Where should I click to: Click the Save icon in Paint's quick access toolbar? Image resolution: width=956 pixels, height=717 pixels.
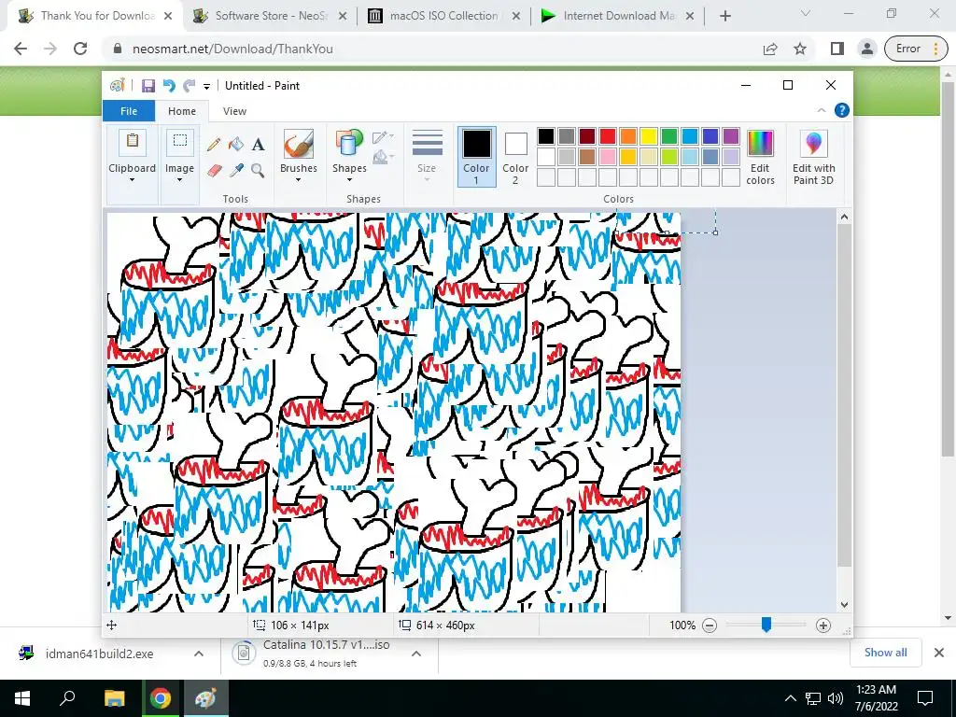(x=148, y=86)
